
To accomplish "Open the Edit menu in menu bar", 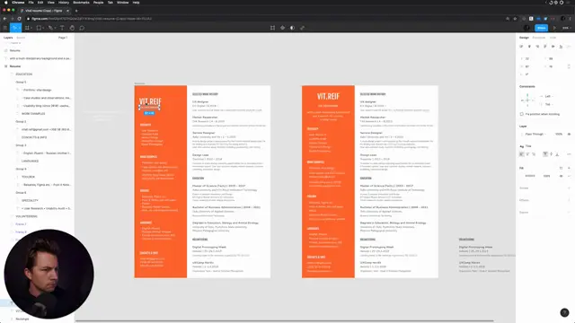I will click(40, 3).
